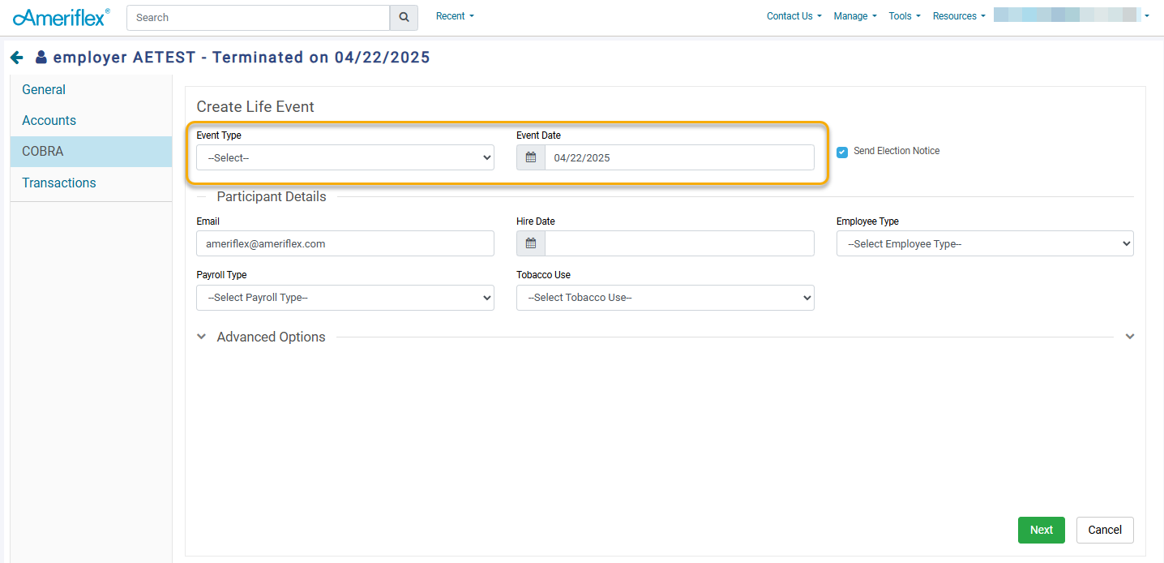Open the Payroll Type dropdown
Viewport: 1164px width, 563px height.
345,298
